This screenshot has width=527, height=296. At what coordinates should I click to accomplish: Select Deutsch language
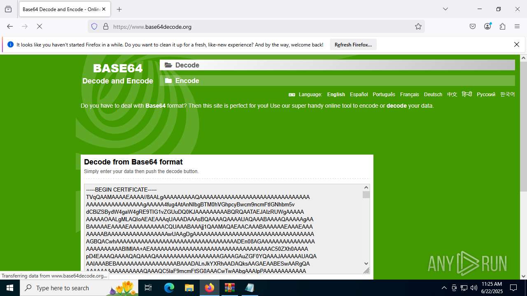pyautogui.click(x=433, y=95)
